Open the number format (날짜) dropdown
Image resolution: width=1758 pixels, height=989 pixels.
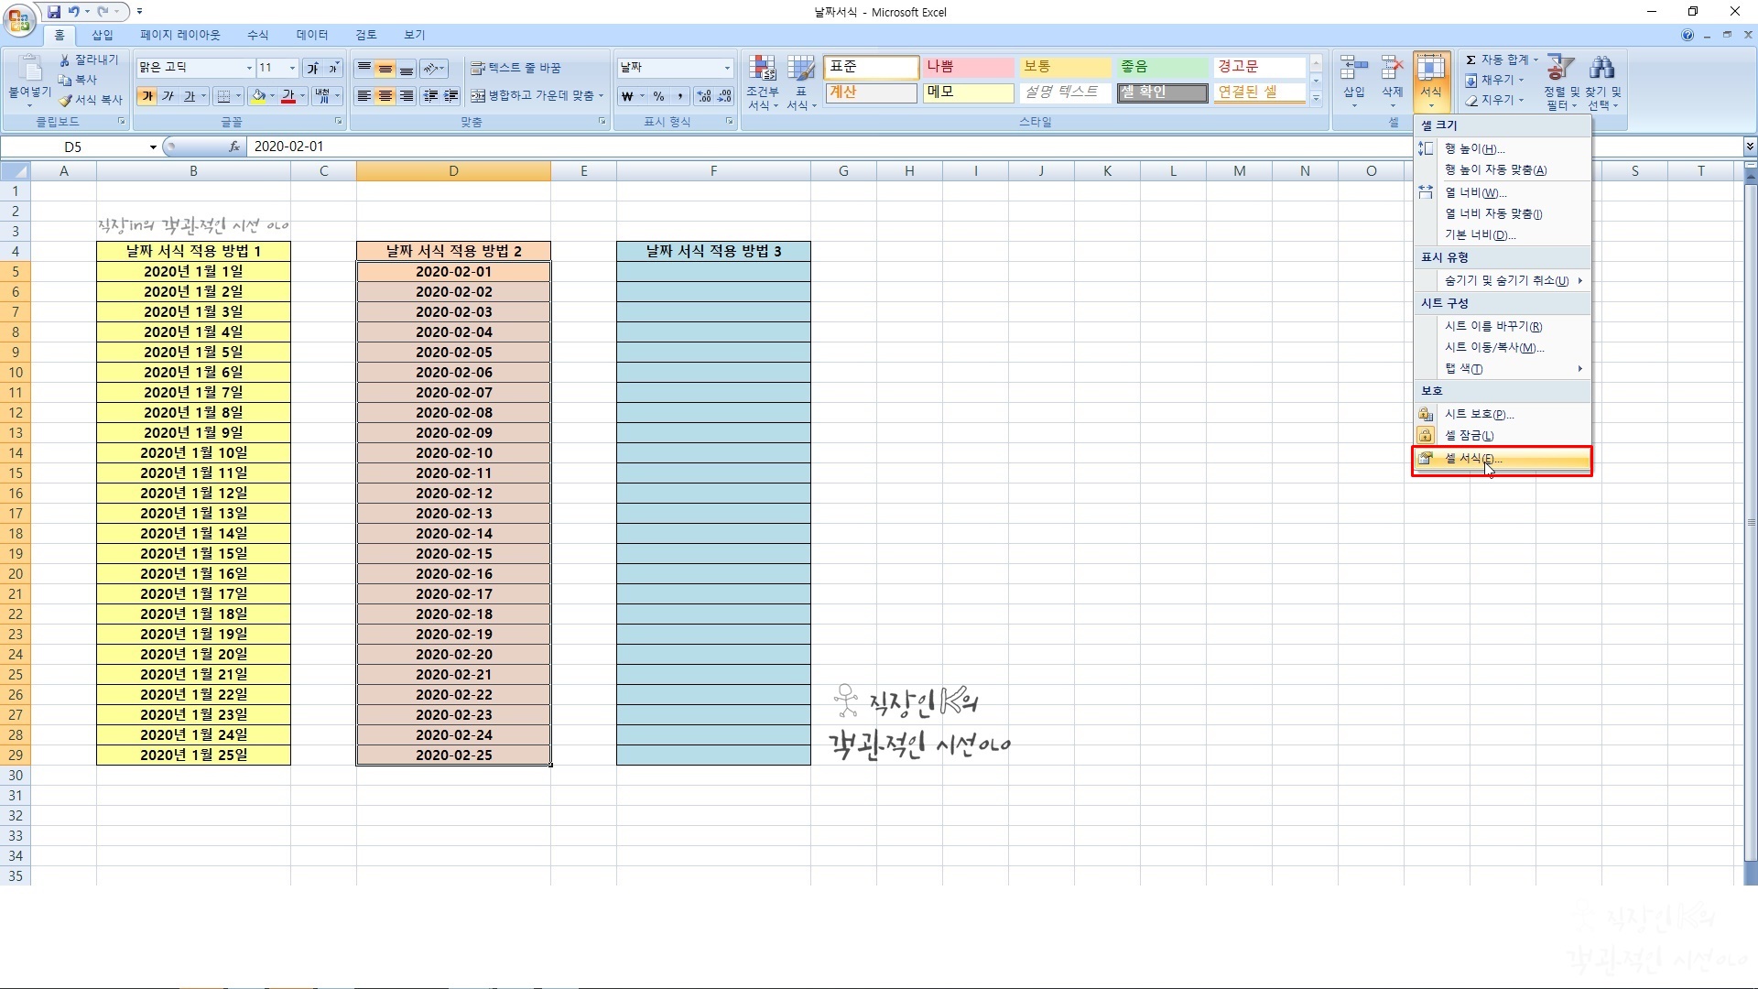[x=727, y=68]
